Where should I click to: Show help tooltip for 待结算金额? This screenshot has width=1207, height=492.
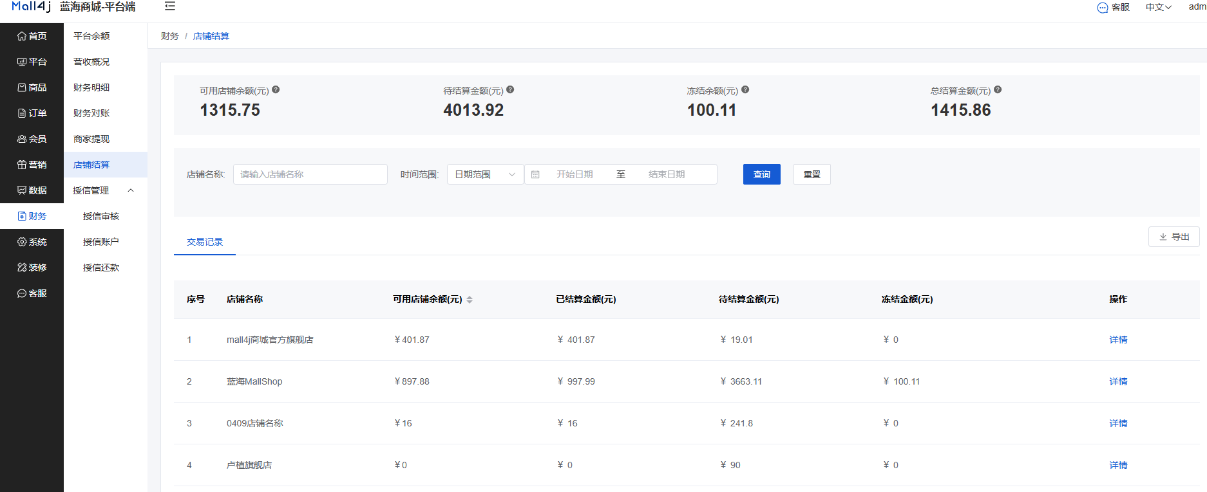510,90
